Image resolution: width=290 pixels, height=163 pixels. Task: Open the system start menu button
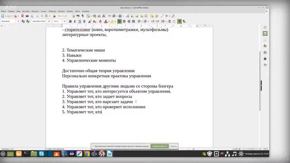(3, 153)
